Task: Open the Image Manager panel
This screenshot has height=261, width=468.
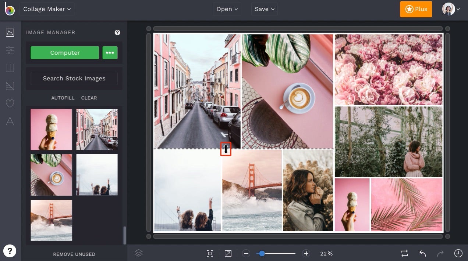Action: 10,32
